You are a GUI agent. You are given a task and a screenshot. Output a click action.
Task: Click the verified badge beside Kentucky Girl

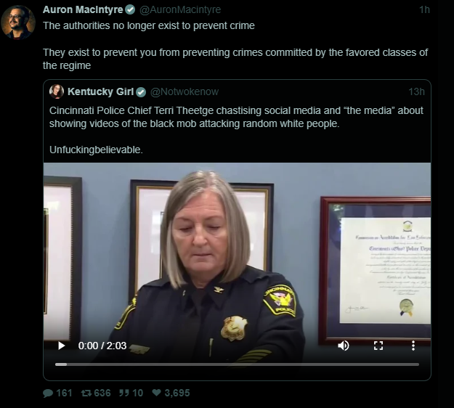pos(141,92)
